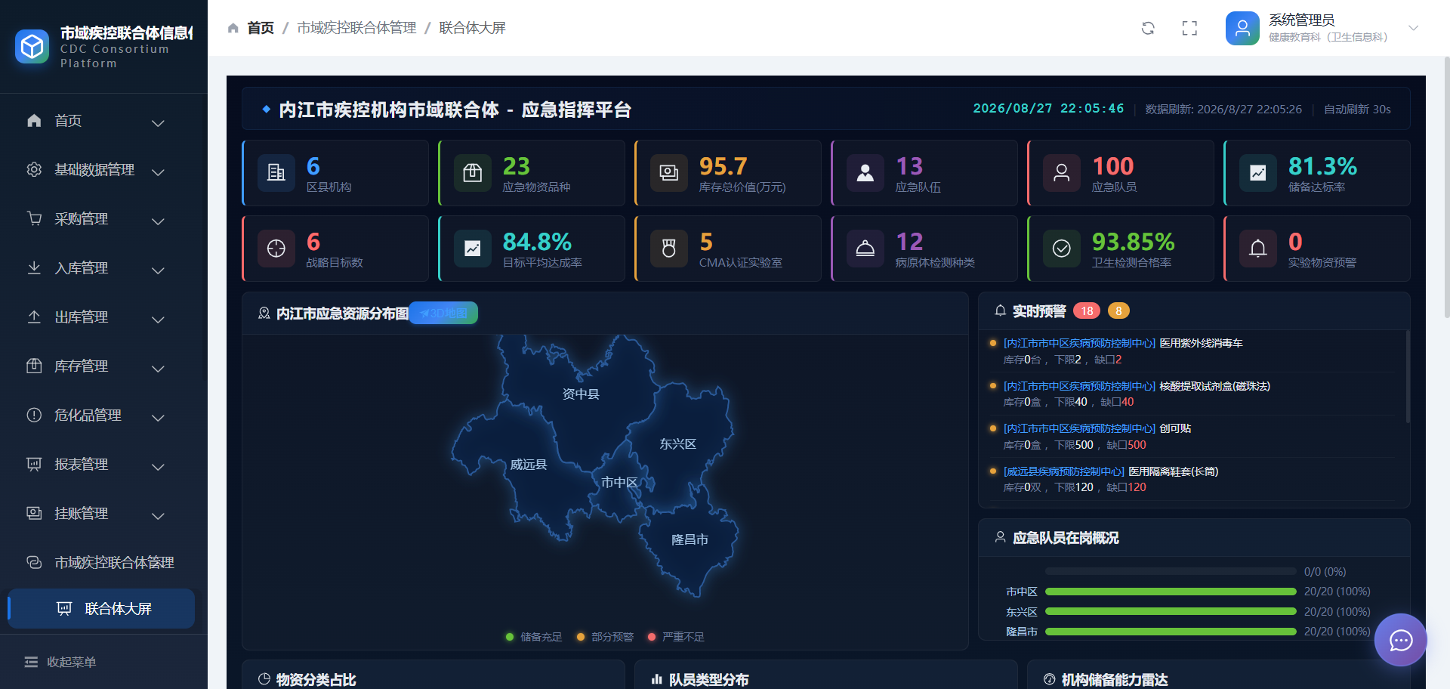The height and width of the screenshot is (689, 1450).
Task: Click the clock icon beside 物资分类占比
Action: pyautogui.click(x=264, y=679)
